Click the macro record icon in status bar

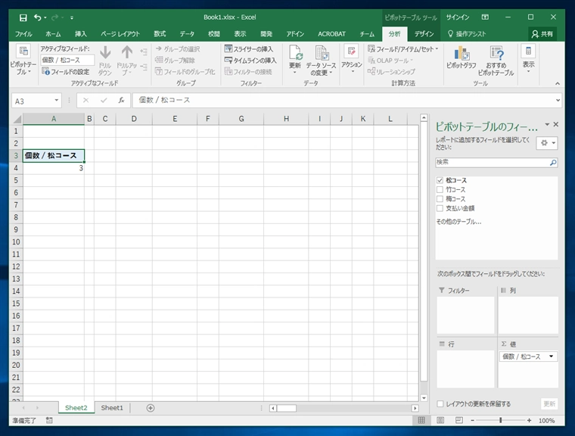point(49,421)
